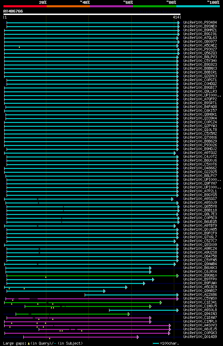Select the UniRef100_O48662 label
This screenshot has height=346, width=223.
(x=200, y=168)
